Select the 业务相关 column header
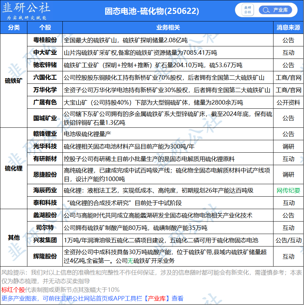This screenshot has height=305, width=304. point(168,27)
